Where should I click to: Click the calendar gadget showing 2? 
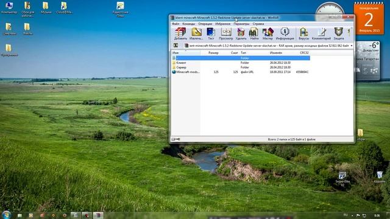coord(369,19)
